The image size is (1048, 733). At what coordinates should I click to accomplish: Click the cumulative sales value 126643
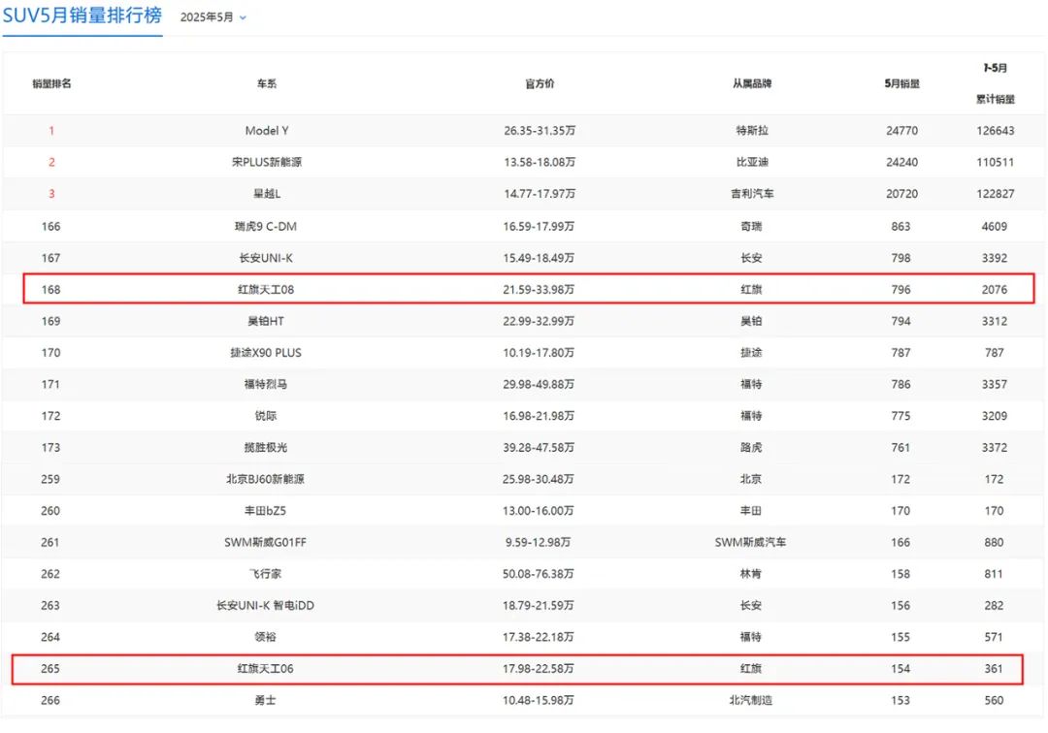[996, 131]
